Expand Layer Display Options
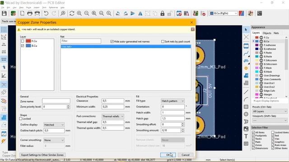This screenshot has height=162, width=289. (x=266, y=101)
